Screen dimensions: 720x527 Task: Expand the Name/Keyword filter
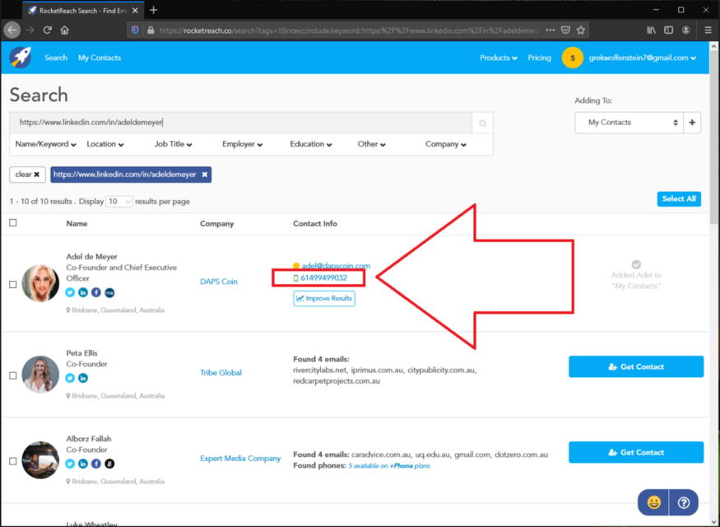(x=45, y=144)
